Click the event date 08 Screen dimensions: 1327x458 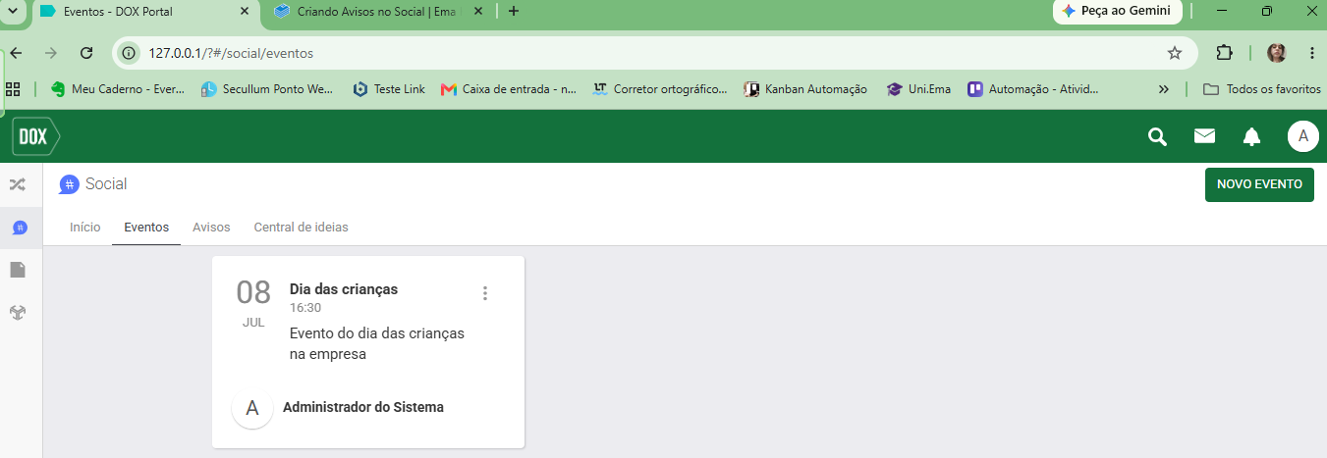pos(253,292)
